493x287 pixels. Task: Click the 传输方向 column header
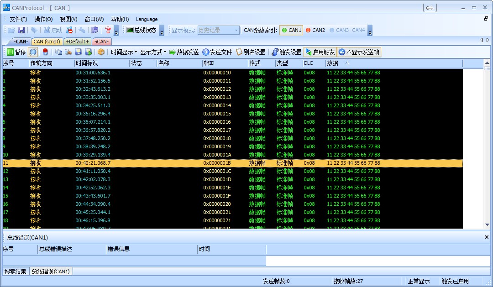pyautogui.click(x=52, y=63)
